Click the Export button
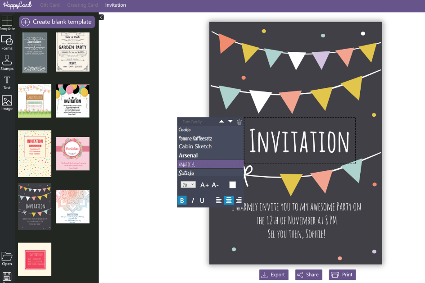This screenshot has width=425, height=283. pyautogui.click(x=273, y=274)
